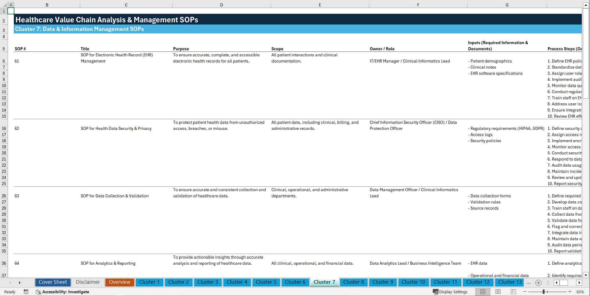The height and width of the screenshot is (296, 590).
Task: Run the Accessibility Investigate checker
Action: click(x=62, y=292)
